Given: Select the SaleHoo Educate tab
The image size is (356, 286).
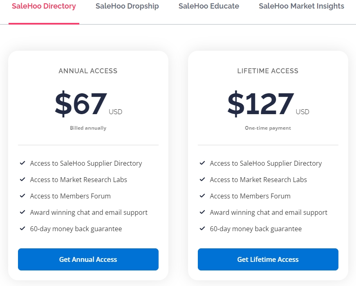Looking at the screenshot, I should click(209, 6).
